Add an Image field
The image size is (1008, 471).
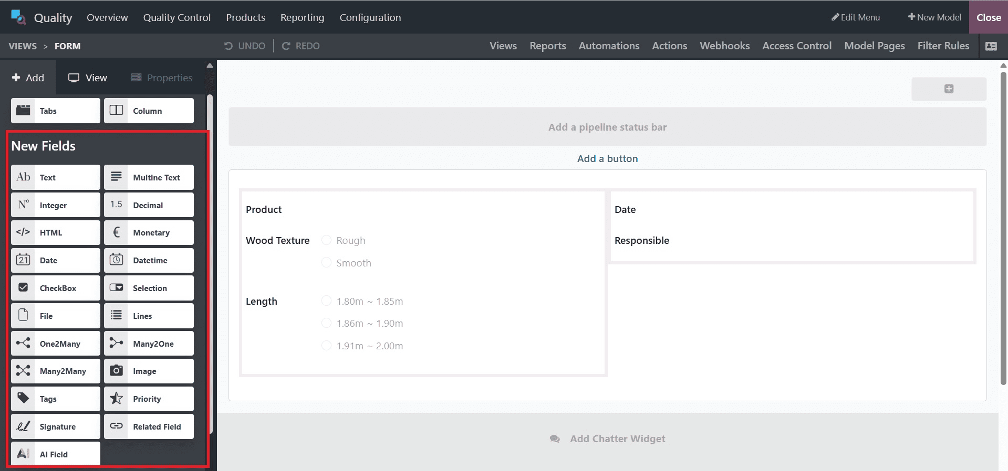coord(149,371)
